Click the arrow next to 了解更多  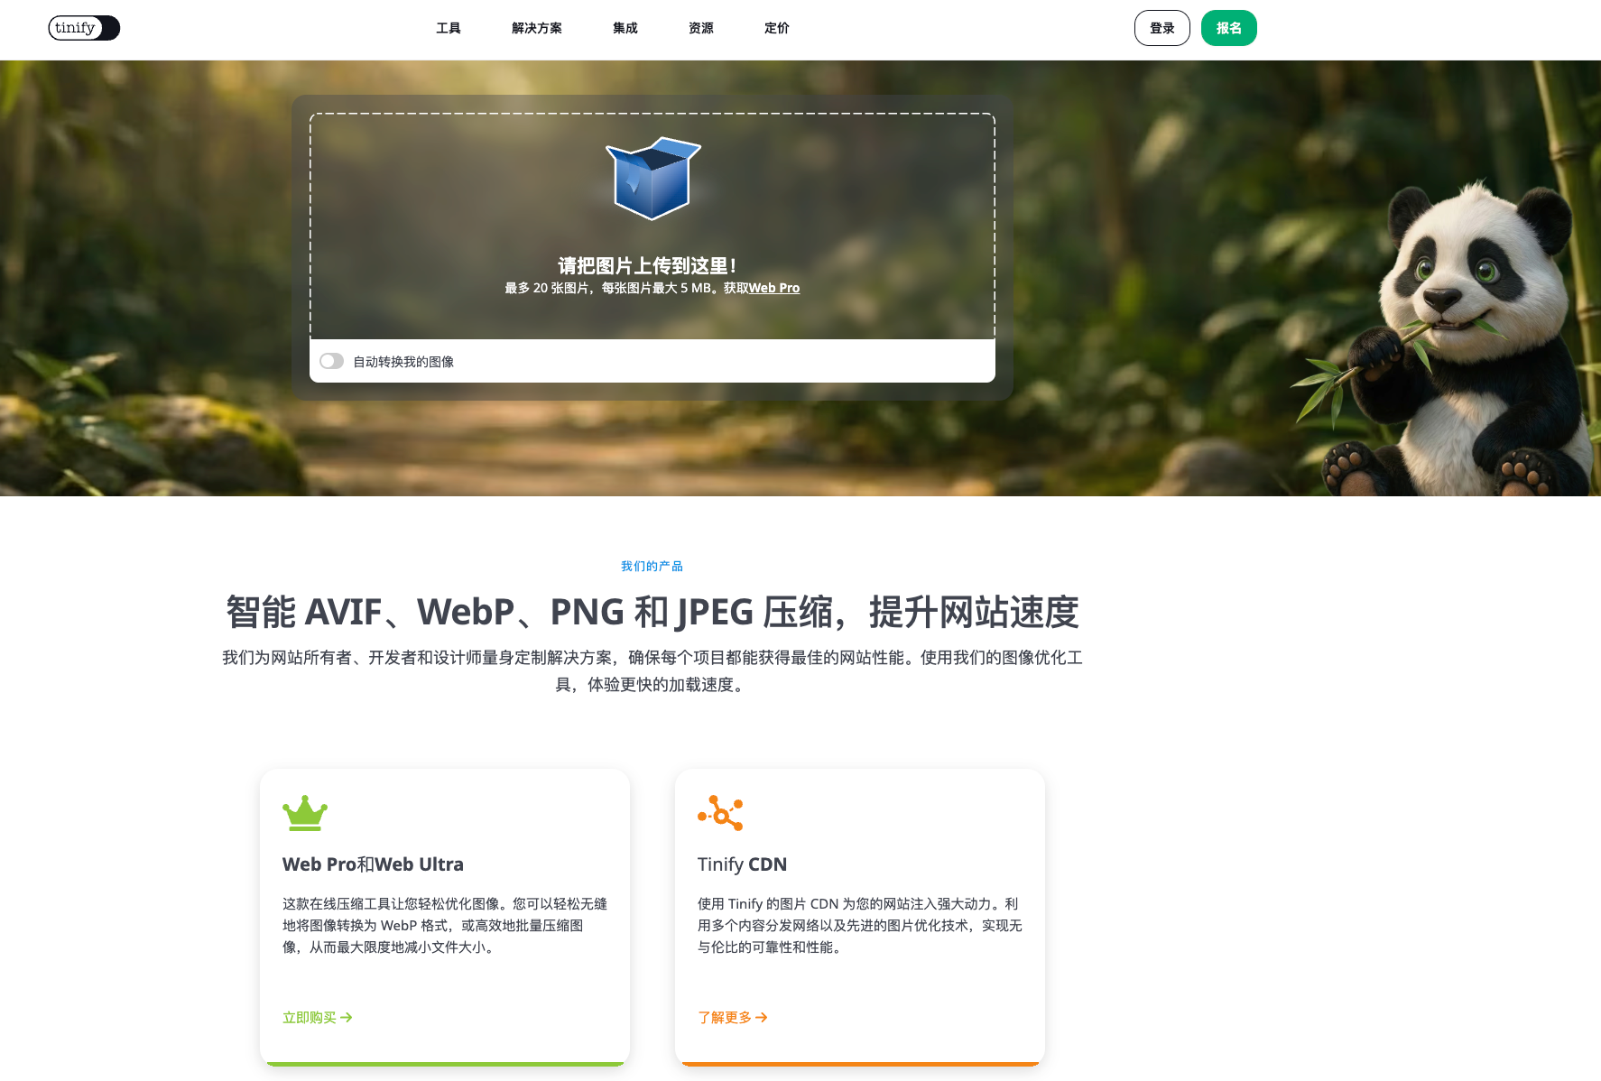[762, 1018]
